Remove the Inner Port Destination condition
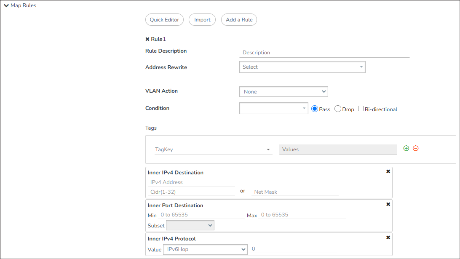 coord(388,204)
